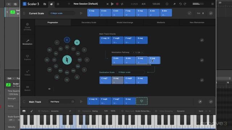Open the Explore sidebar panel
This screenshot has height=130, width=232.
28,57
